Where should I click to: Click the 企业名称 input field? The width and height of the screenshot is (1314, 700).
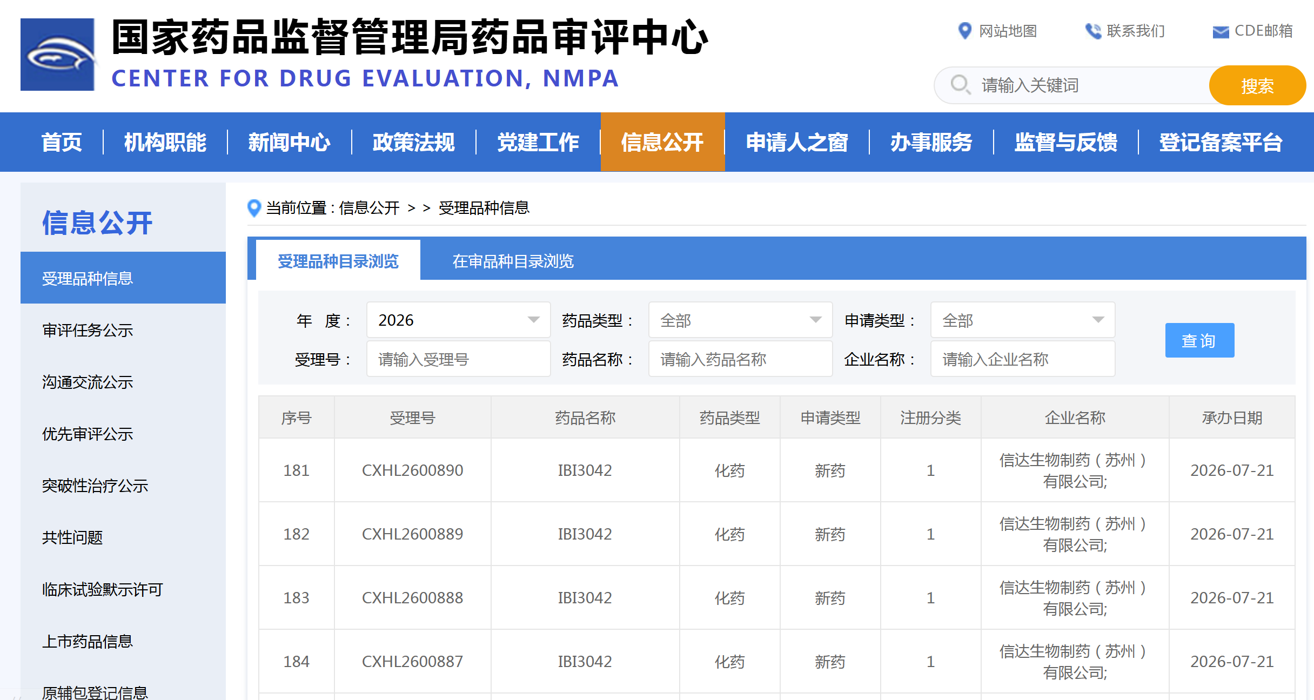point(1023,359)
